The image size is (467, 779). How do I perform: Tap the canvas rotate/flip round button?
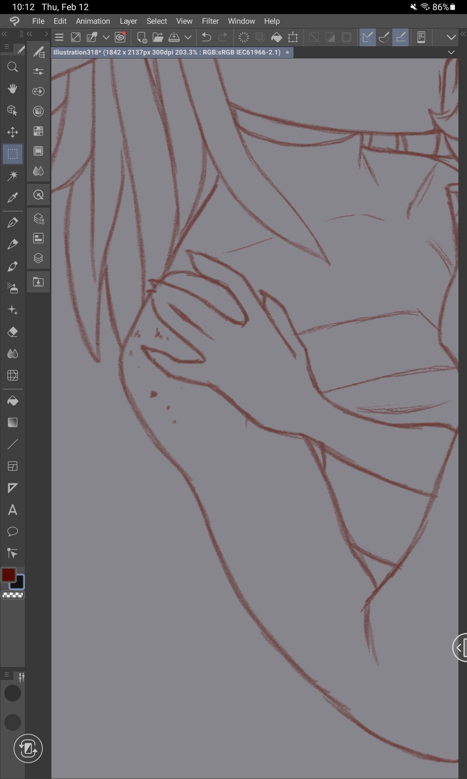click(28, 748)
